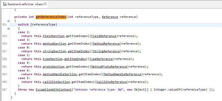Image resolution: width=222 pixels, height=101 pixels.
Task: Open the MethodHandleReference cast type link
Action: pos(122,74)
